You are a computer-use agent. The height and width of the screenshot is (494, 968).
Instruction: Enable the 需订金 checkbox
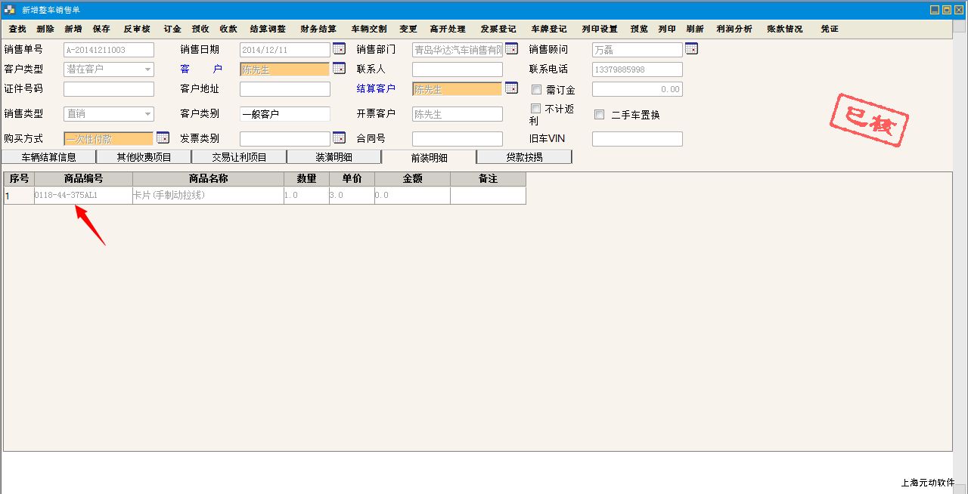(x=536, y=89)
